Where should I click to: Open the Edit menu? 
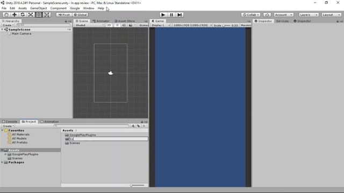point(12,9)
